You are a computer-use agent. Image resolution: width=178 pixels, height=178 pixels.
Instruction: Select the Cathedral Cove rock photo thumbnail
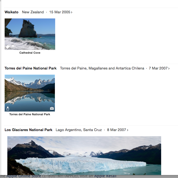30,34
